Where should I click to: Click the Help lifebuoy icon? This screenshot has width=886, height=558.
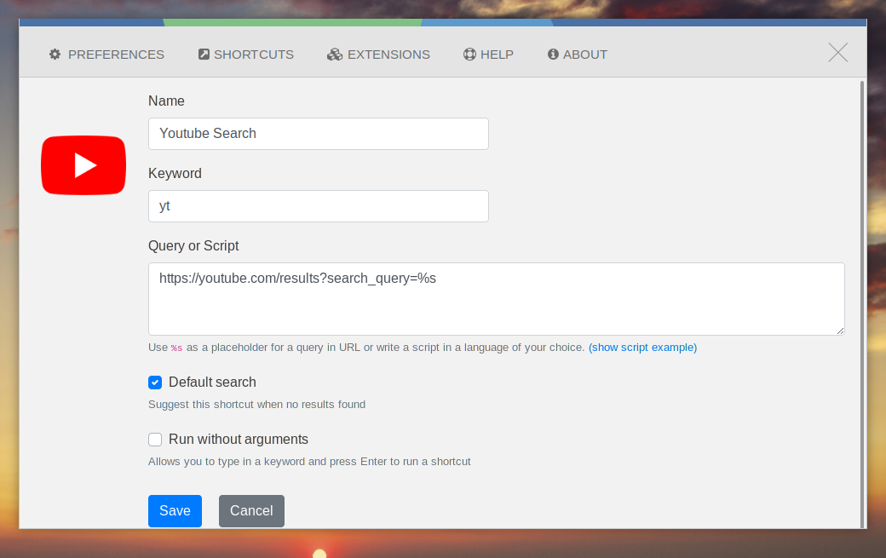point(469,55)
